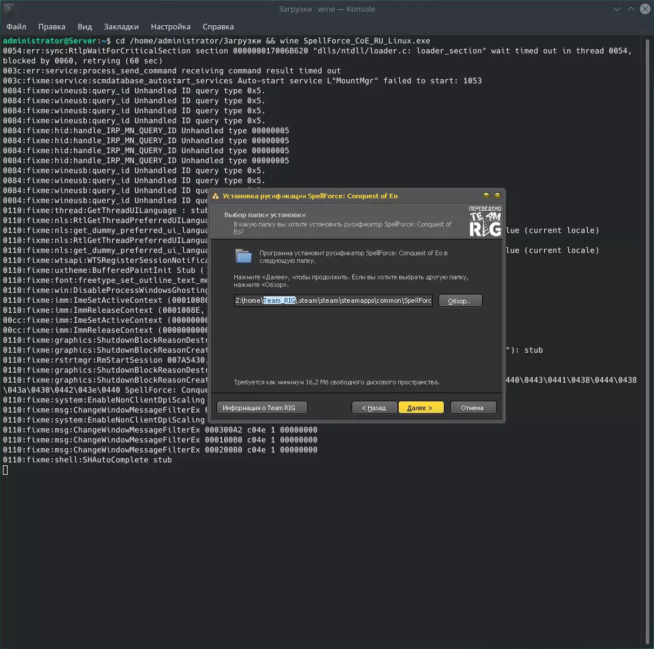Open the Справка menu

pyautogui.click(x=218, y=26)
